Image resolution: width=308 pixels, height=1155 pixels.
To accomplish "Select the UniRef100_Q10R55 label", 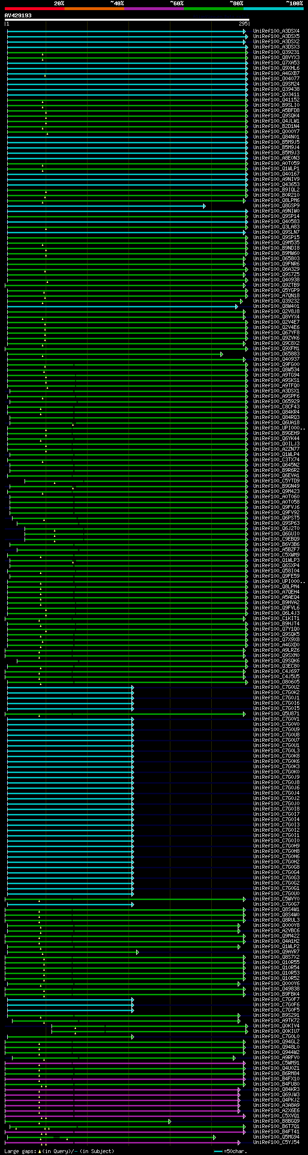I will 276,963.
